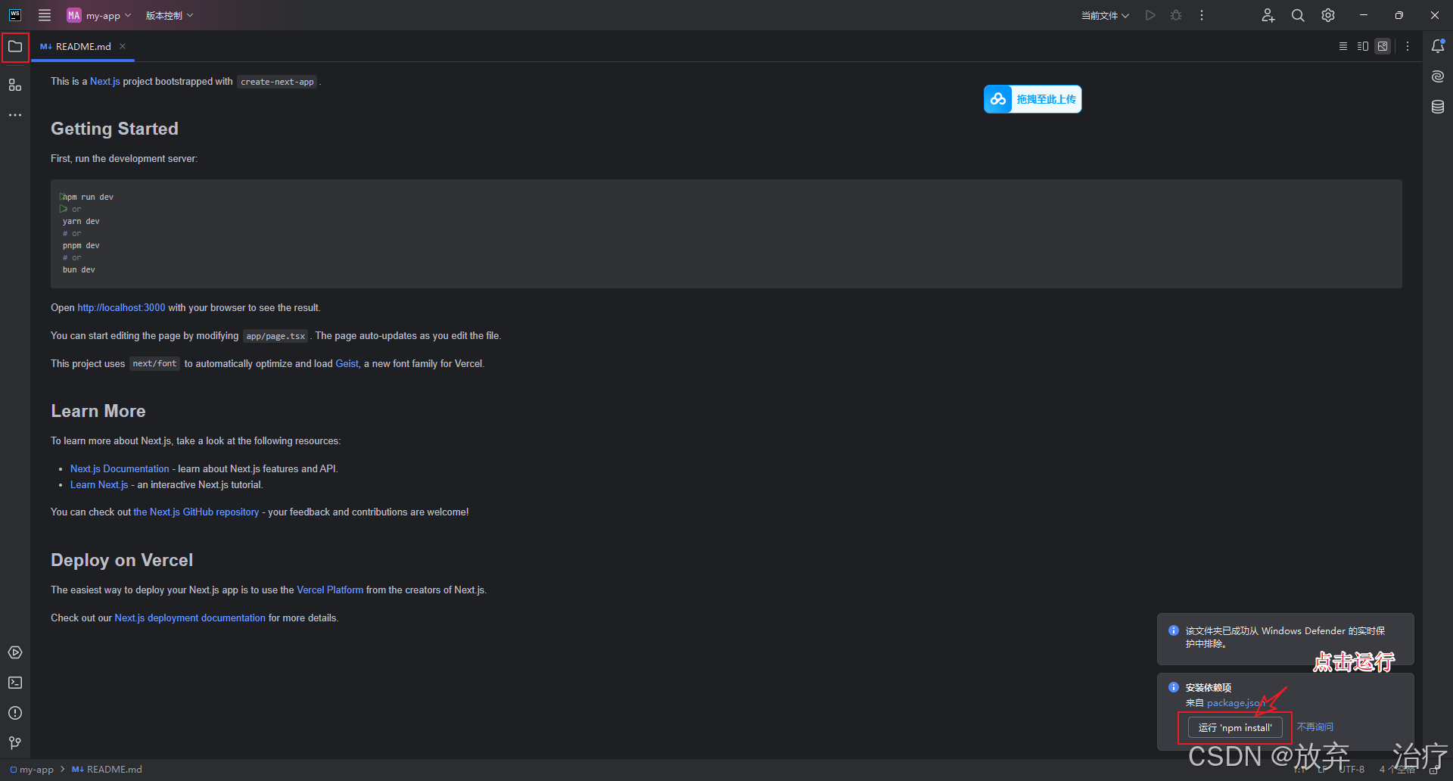The width and height of the screenshot is (1453, 781).
Task: Open the Next.js GitHub repository link
Action: click(196, 512)
